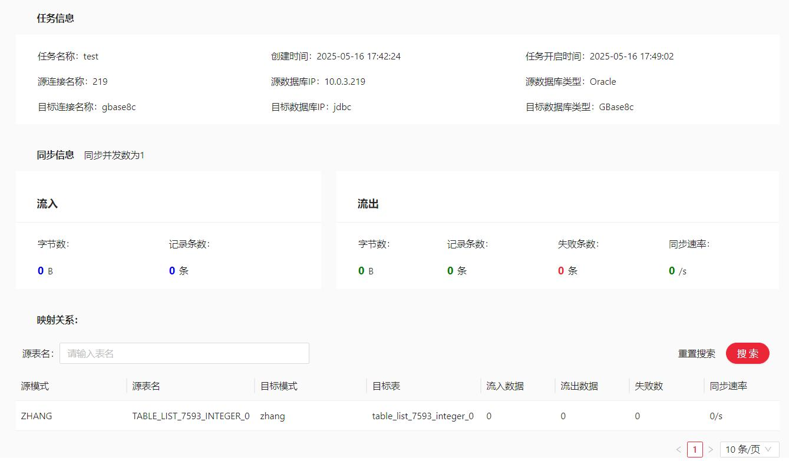This screenshot has height=461, width=789.
Task: Click the red 搜索 button
Action: [x=748, y=353]
